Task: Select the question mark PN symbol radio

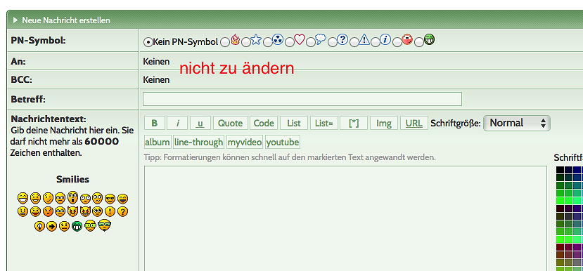Action: pos(333,42)
